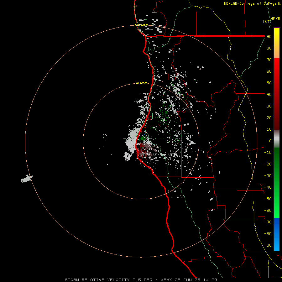This screenshot has width=282, height=282.
Task: Click the [KT] units label
Action: click(267, 22)
